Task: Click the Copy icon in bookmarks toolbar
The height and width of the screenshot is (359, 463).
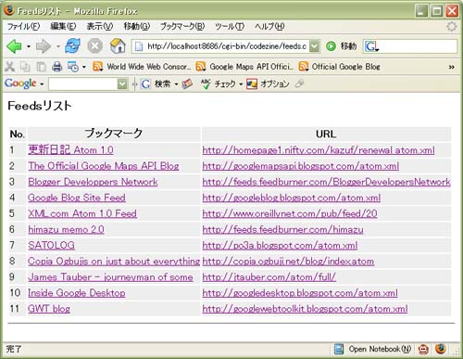Action: pyautogui.click(x=25, y=67)
